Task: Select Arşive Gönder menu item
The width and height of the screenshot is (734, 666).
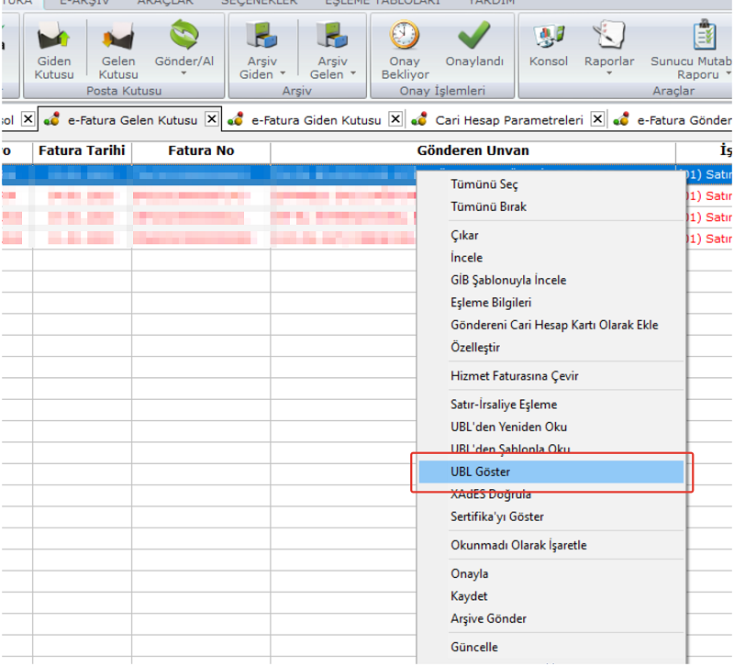Action: [551, 619]
